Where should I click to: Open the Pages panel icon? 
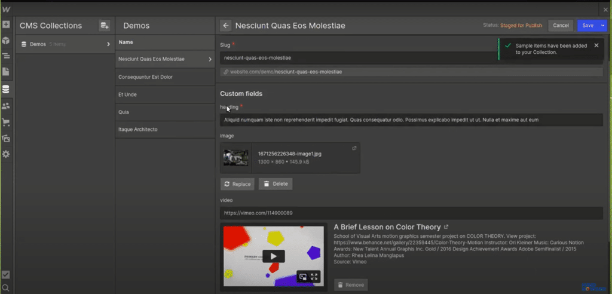[6, 72]
